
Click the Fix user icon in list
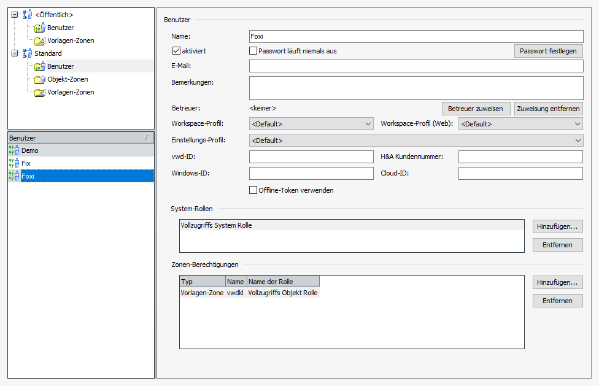[x=14, y=163]
